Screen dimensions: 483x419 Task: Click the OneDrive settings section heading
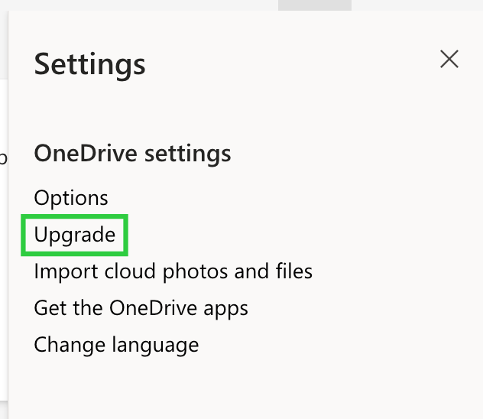point(133,153)
